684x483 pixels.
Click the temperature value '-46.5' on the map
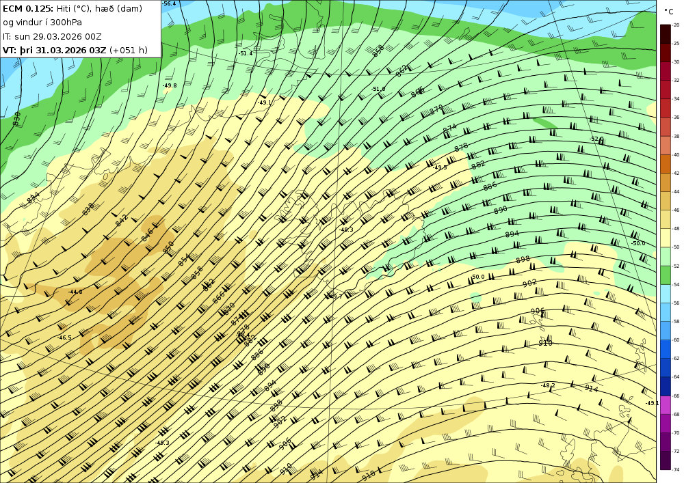point(64,337)
